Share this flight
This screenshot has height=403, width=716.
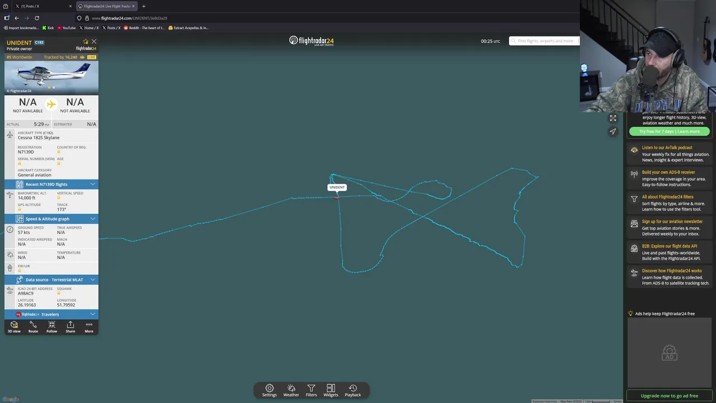pos(70,327)
